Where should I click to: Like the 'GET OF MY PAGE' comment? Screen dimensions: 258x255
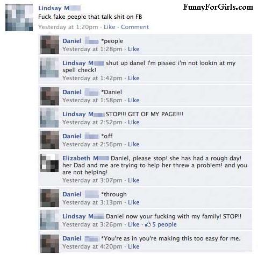(133, 122)
